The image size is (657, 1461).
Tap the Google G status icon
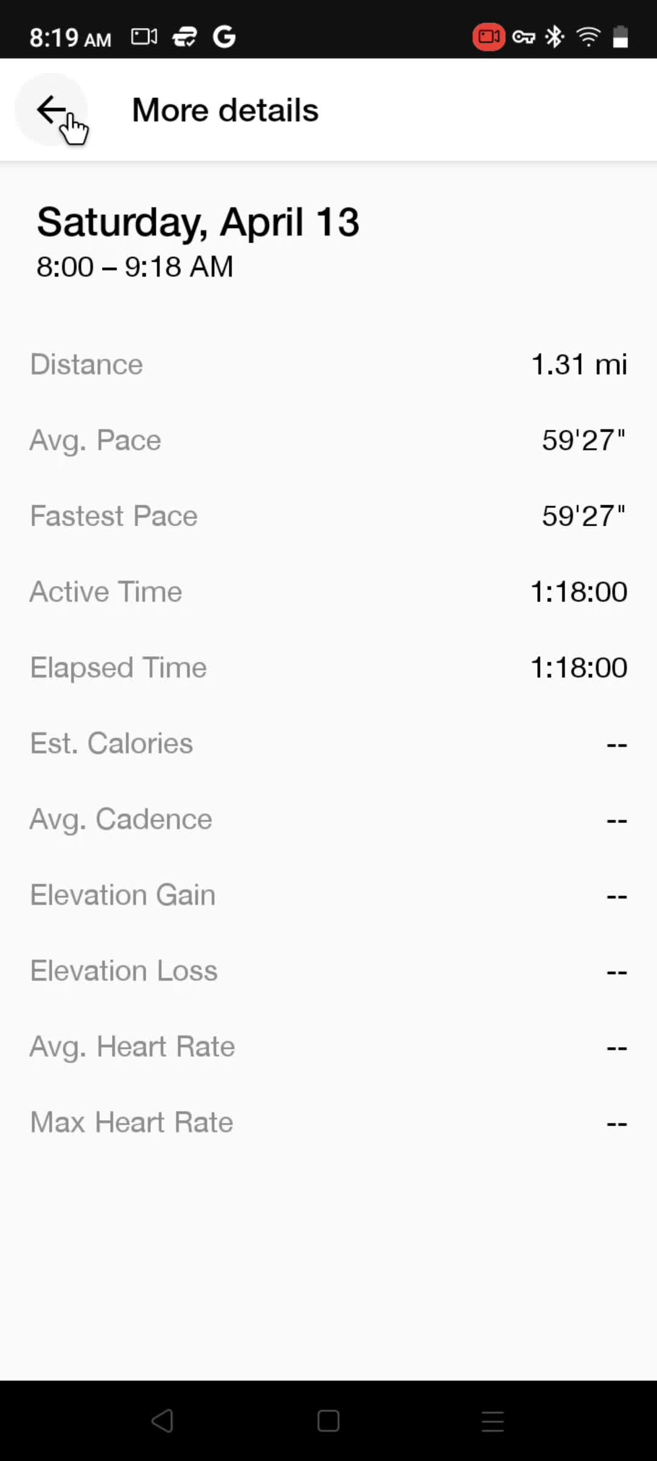pyautogui.click(x=224, y=37)
